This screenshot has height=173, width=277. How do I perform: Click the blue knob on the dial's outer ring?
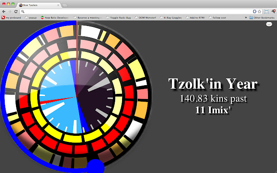(x=95, y=167)
